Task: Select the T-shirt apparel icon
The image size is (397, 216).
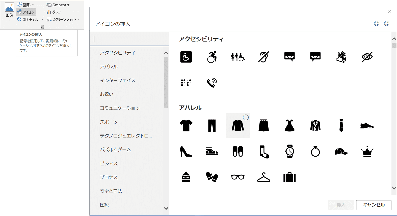Action: 186,125
